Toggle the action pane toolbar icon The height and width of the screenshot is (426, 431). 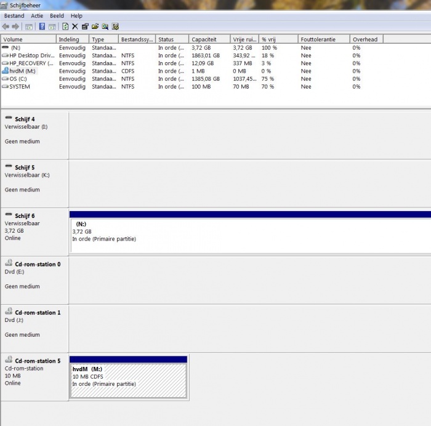52,26
